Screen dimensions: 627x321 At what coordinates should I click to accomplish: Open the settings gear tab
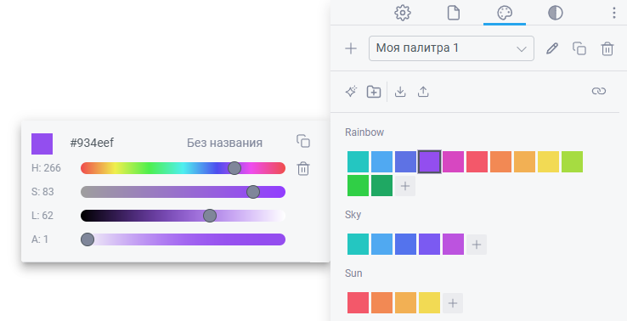tap(402, 13)
